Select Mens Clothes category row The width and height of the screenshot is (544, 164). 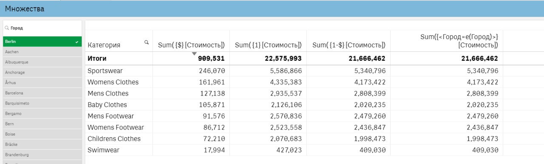tap(108, 93)
